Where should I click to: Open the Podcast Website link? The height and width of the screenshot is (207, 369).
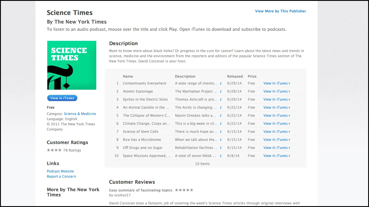[x=60, y=171]
